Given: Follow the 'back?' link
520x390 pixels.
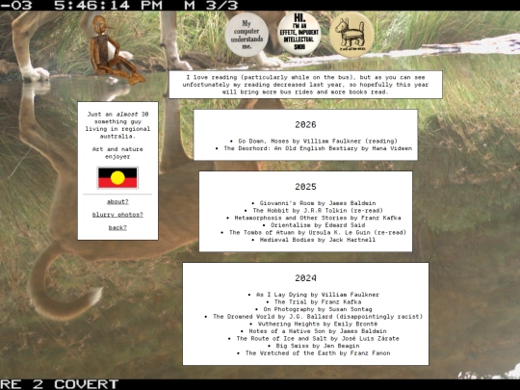Looking at the screenshot, I should pos(117,227).
